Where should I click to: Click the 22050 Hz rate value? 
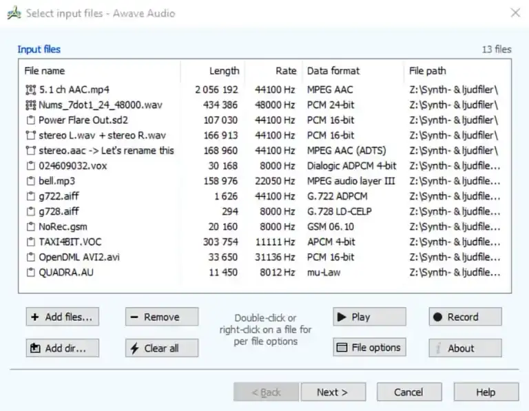275,181
